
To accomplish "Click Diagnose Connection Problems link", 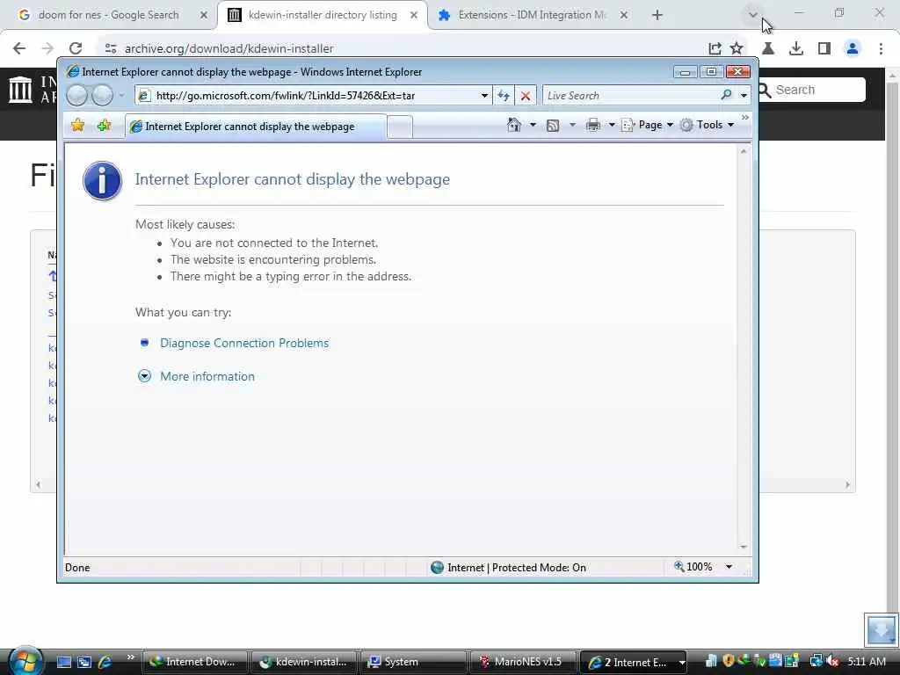I will [244, 343].
